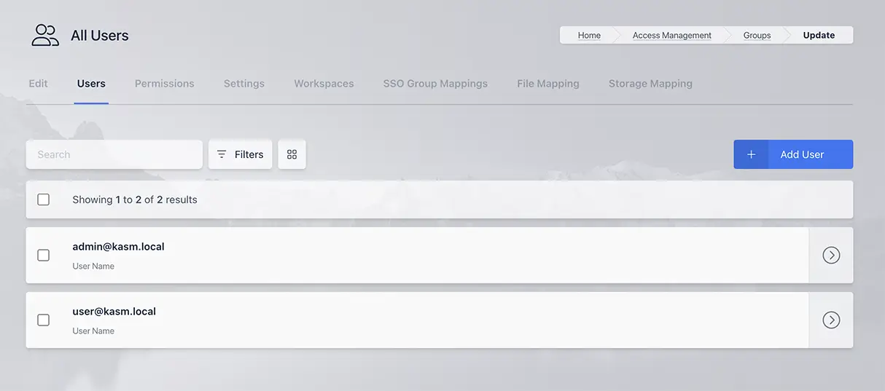Check the admin@kasm.local row checkbox
Image resolution: width=885 pixels, height=391 pixels.
coord(44,255)
